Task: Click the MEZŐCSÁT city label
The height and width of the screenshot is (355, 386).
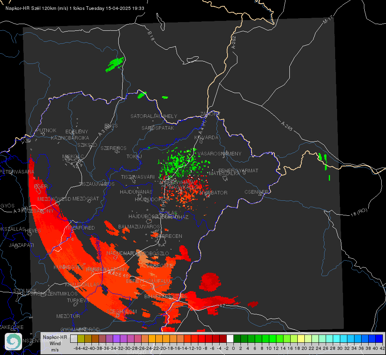Action: (x=86, y=198)
